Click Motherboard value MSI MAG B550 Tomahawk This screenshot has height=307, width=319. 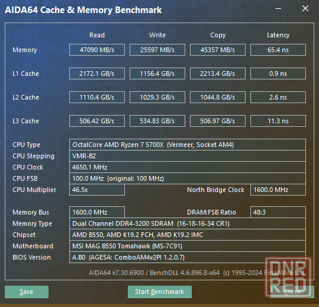(188, 246)
